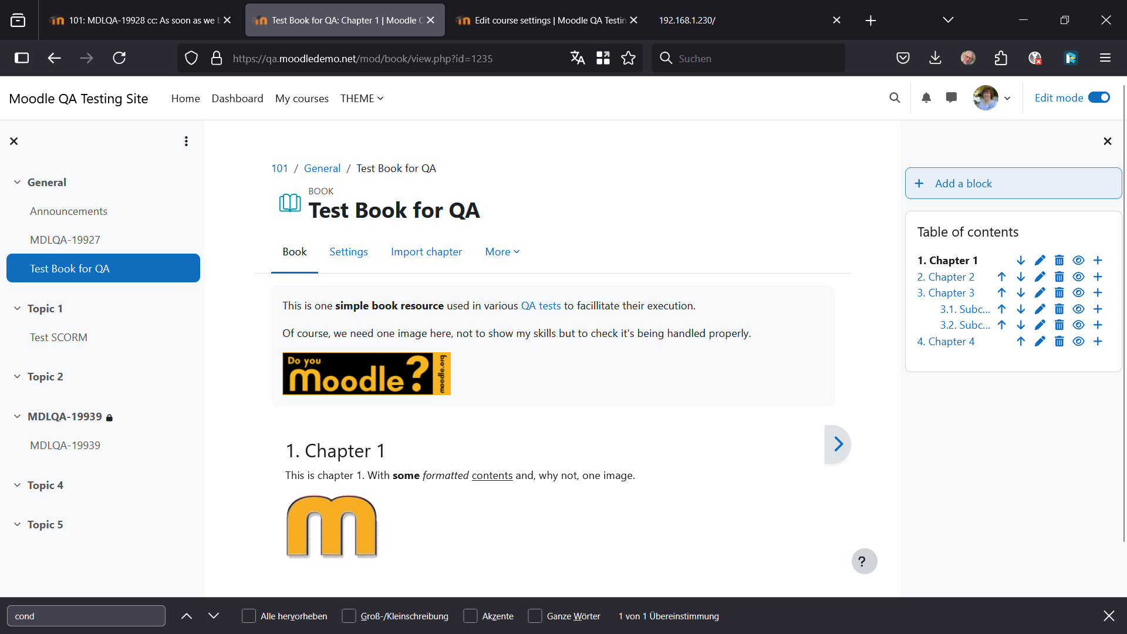
Task: Move Chapter 1 down in contents
Action: tap(1021, 260)
